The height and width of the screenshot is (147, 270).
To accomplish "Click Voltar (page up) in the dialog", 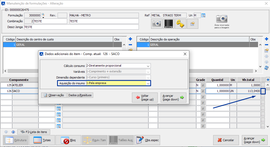I will pos(145,98).
